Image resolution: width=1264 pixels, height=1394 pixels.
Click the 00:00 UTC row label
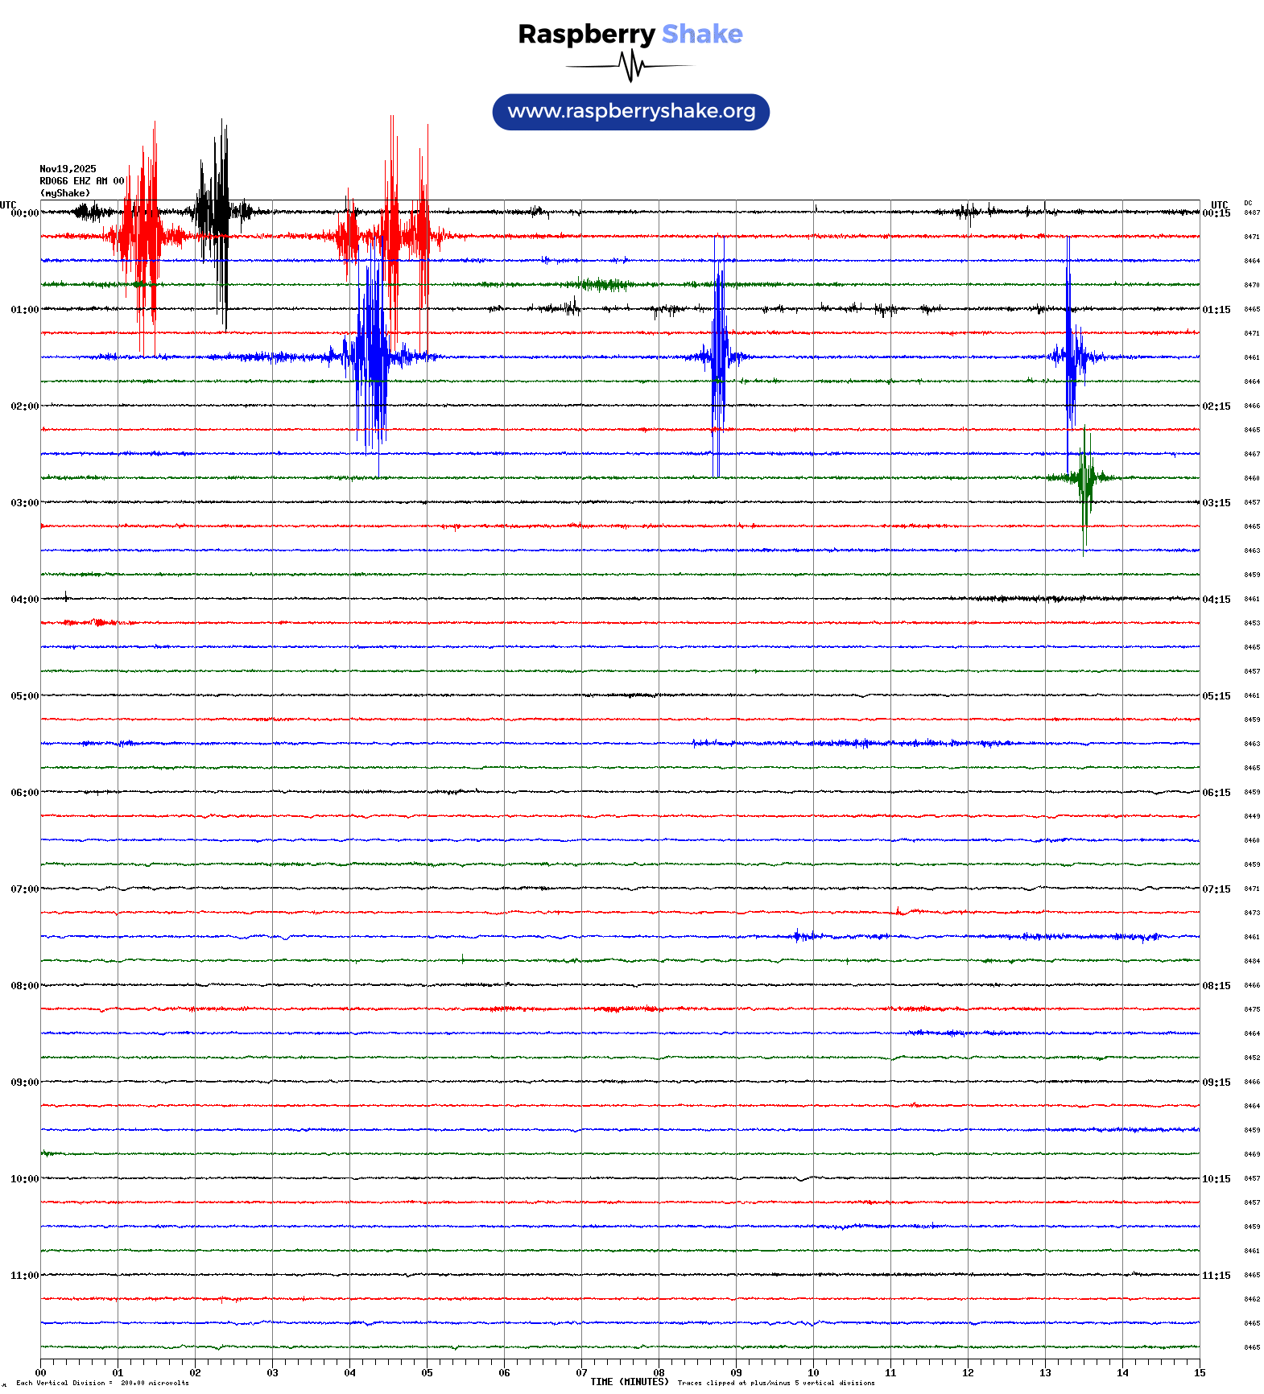tap(24, 213)
